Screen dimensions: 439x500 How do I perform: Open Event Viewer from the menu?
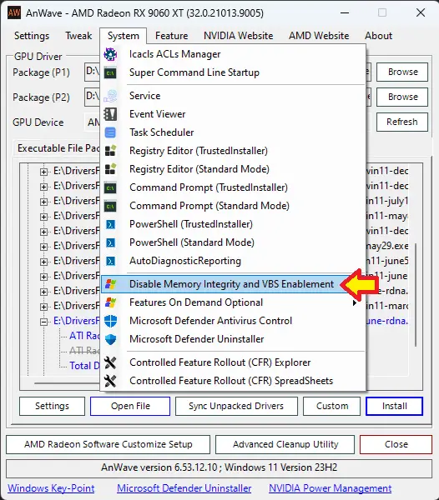point(233,114)
